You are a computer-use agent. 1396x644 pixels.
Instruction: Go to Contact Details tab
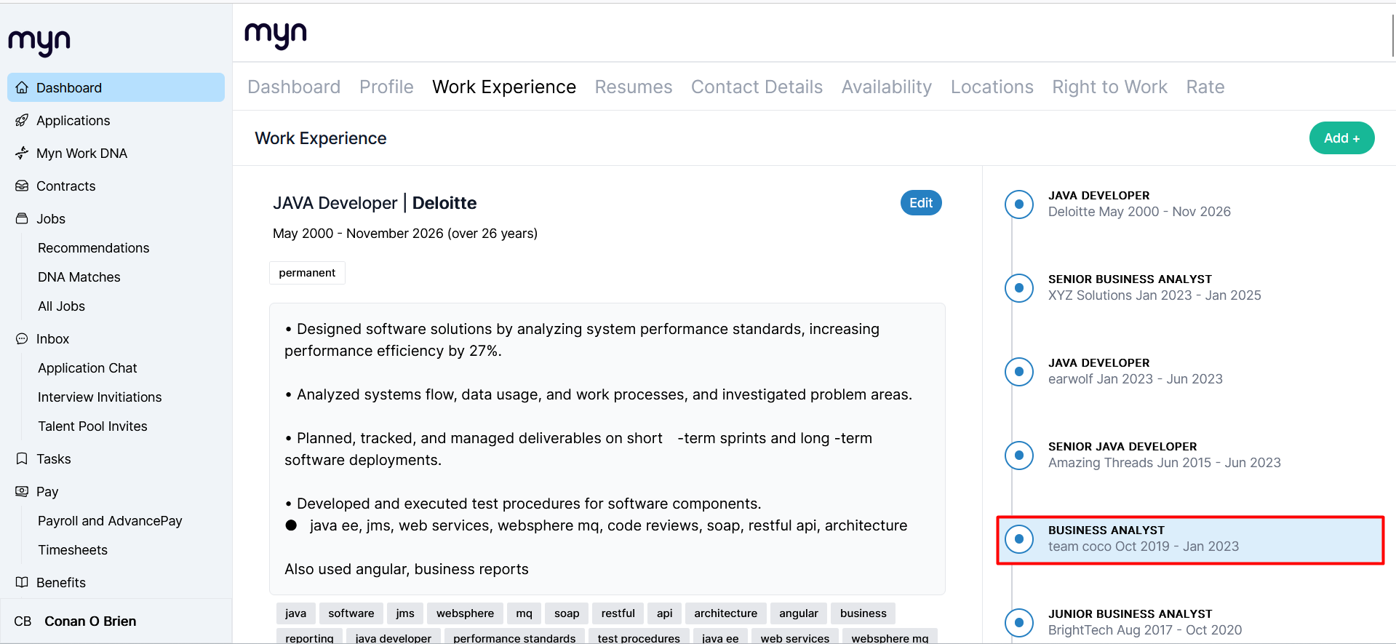757,87
